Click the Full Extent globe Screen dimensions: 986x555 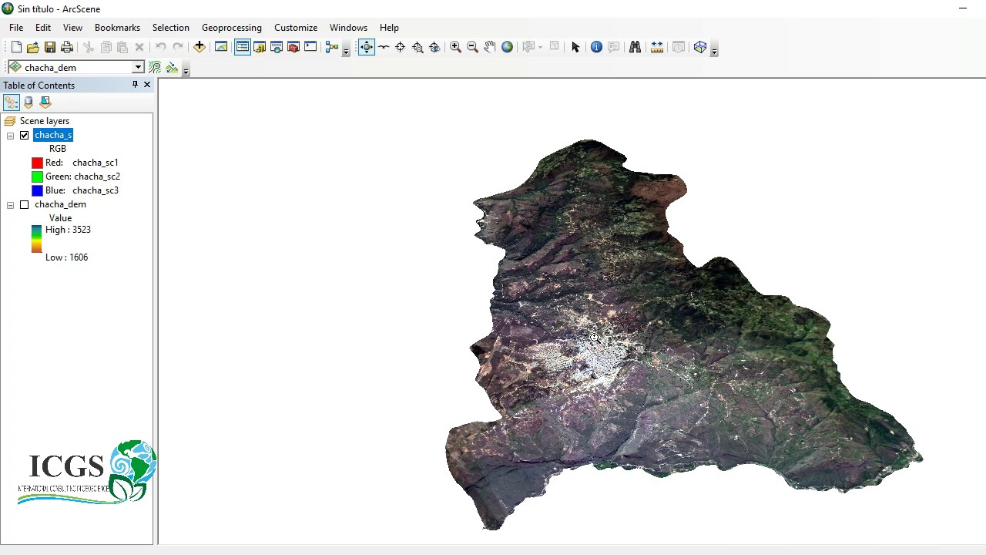tap(507, 47)
